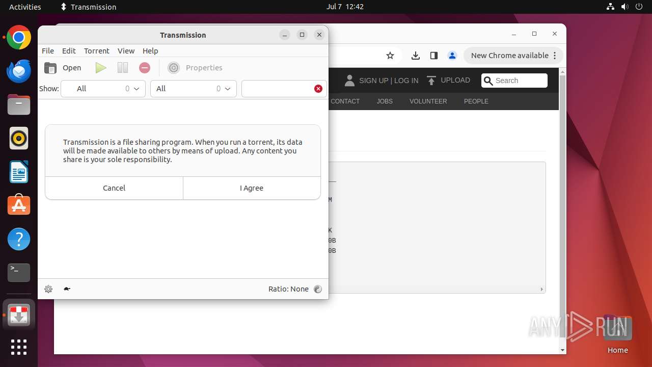
Task: Show Applications grid in the dock
Action: [x=19, y=347]
